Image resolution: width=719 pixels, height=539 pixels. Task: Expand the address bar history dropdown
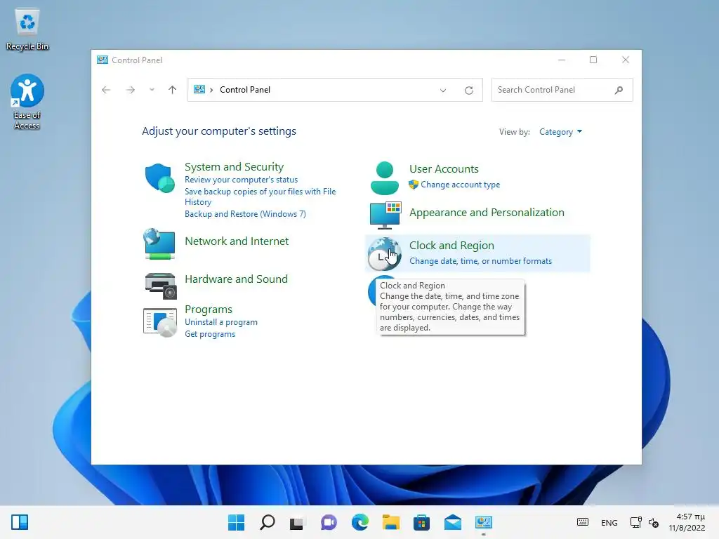tap(443, 91)
